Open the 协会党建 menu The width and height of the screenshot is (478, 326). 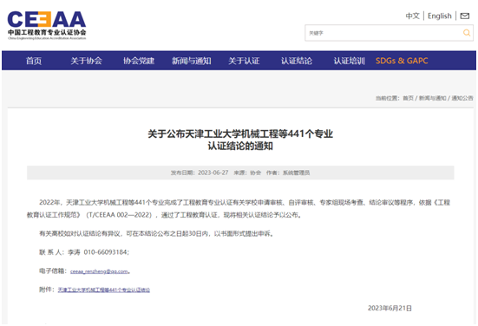[139, 61]
